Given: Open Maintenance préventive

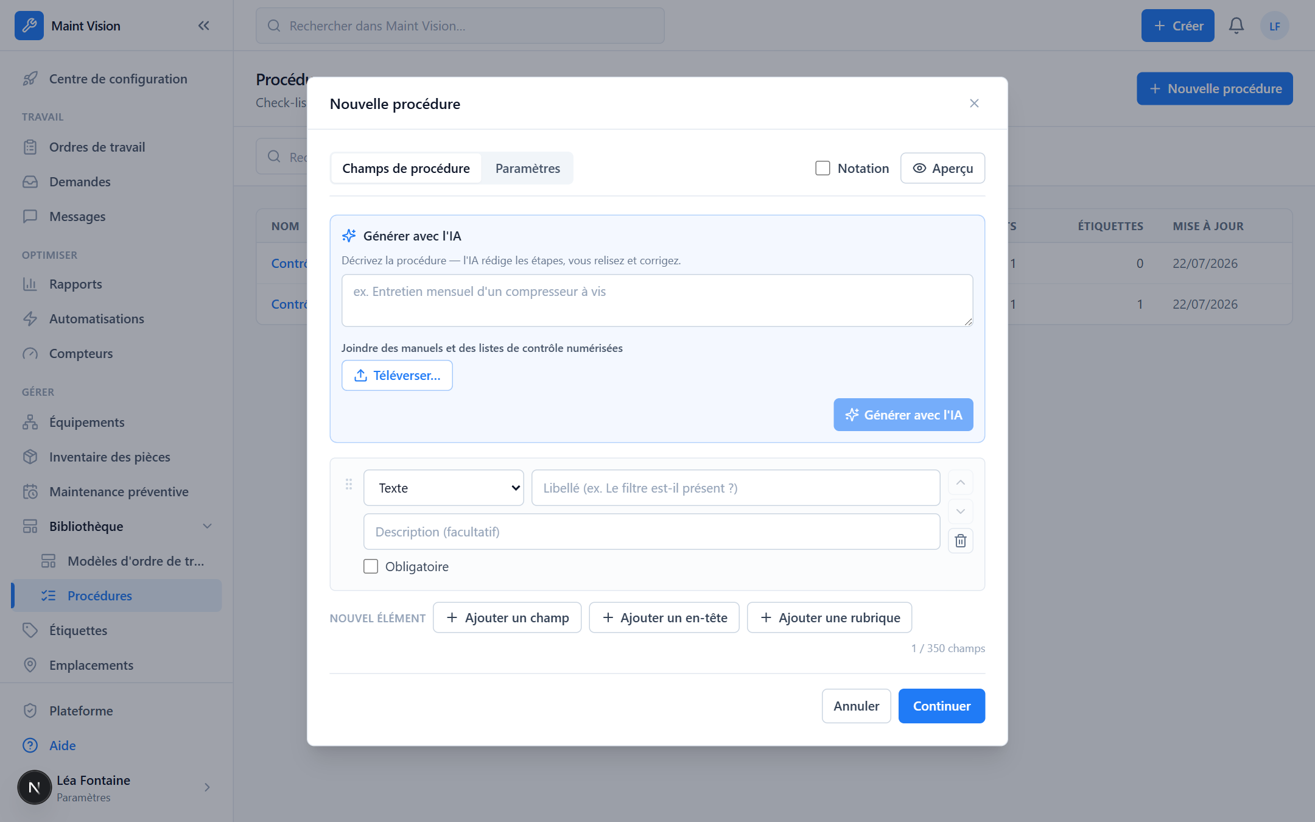Looking at the screenshot, I should (116, 491).
